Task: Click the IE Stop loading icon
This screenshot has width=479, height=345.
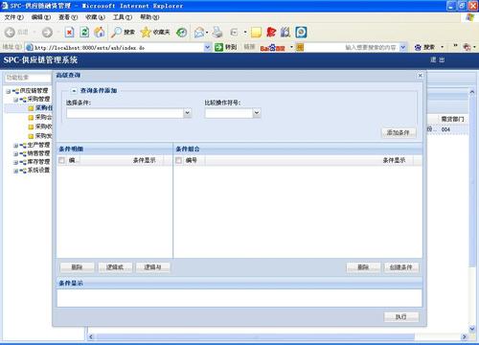Action: point(69,32)
